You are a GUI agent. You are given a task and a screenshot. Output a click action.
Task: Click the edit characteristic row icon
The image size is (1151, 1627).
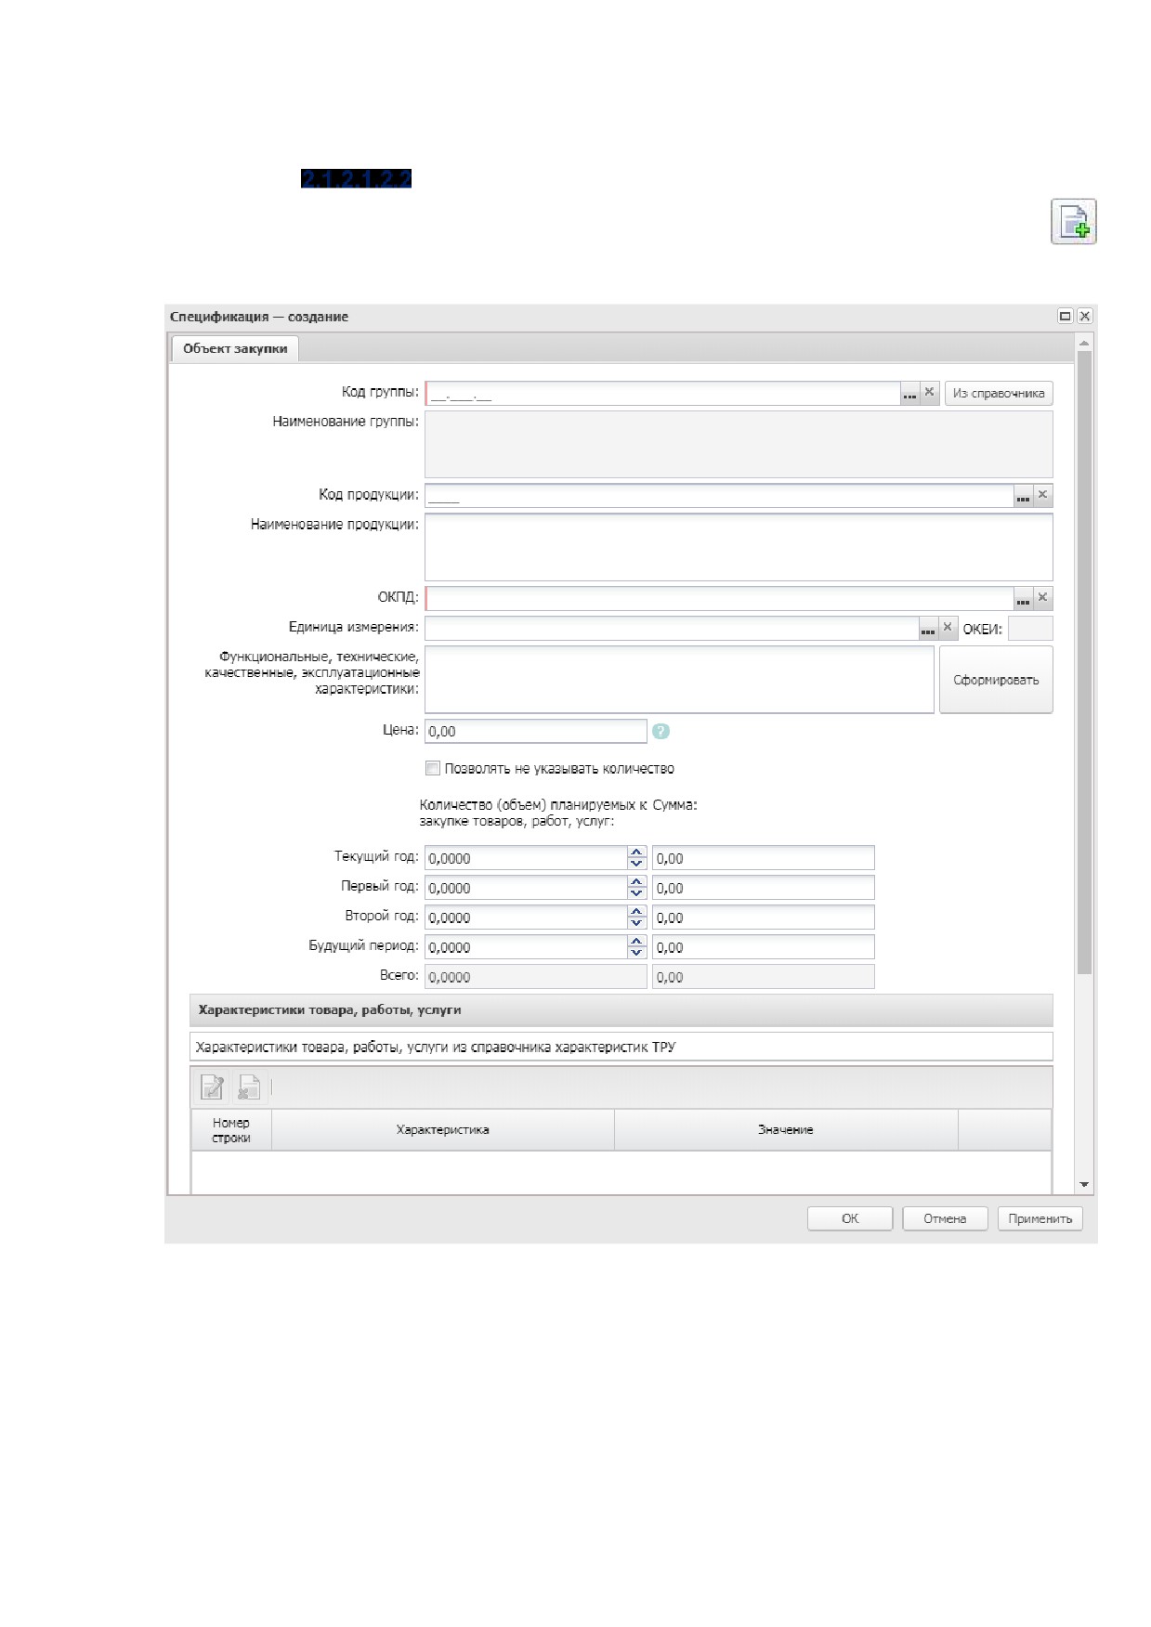point(212,1087)
